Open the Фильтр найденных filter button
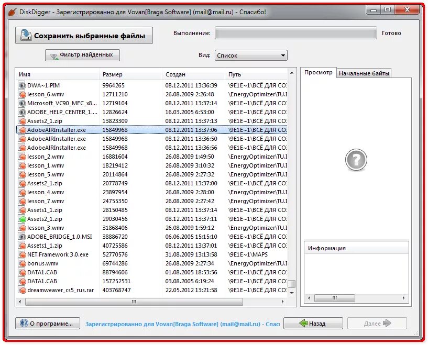 click(82, 55)
